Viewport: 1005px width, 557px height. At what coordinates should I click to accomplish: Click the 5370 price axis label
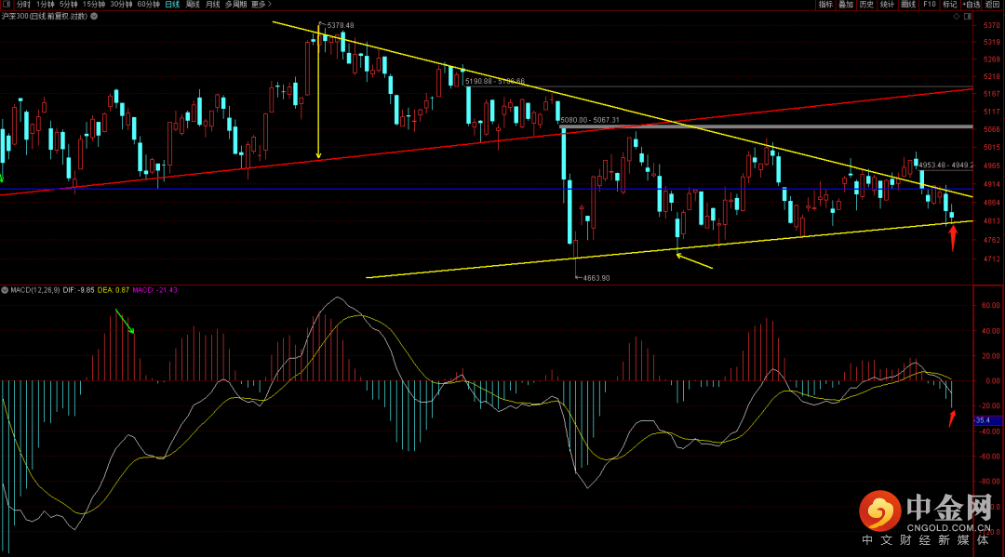tap(992, 26)
